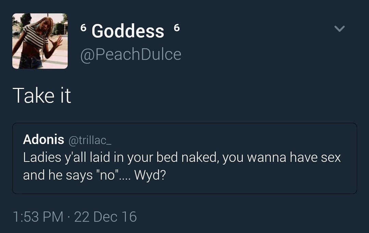
Task: Open the tweet options chevron menu
Action: tap(339, 28)
